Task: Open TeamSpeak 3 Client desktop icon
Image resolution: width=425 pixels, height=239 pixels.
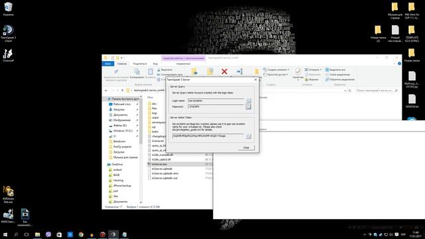Action: (8, 34)
